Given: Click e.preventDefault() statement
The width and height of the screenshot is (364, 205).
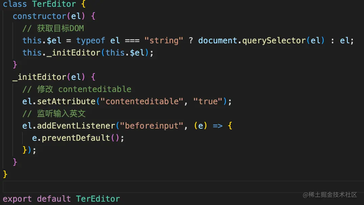Looking at the screenshot, I should (78, 138).
